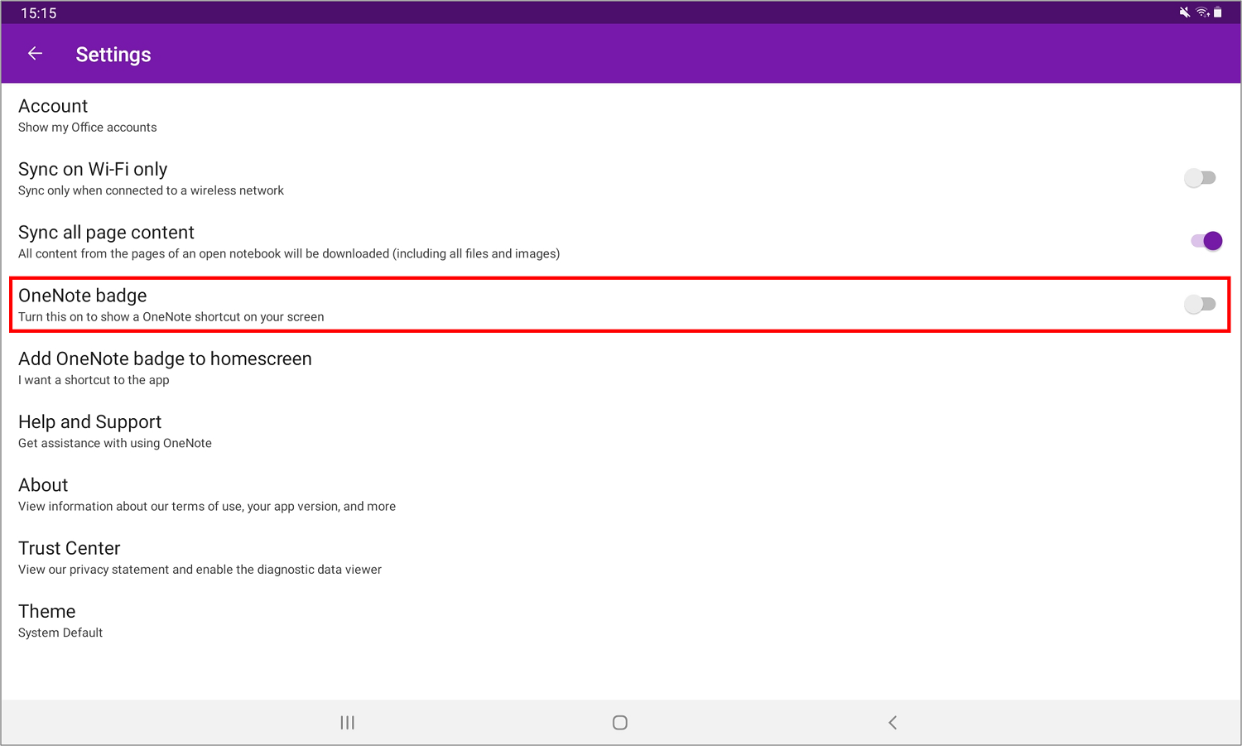Viewport: 1242px width, 746px height.
Task: Open Help and Support
Action: (621, 431)
